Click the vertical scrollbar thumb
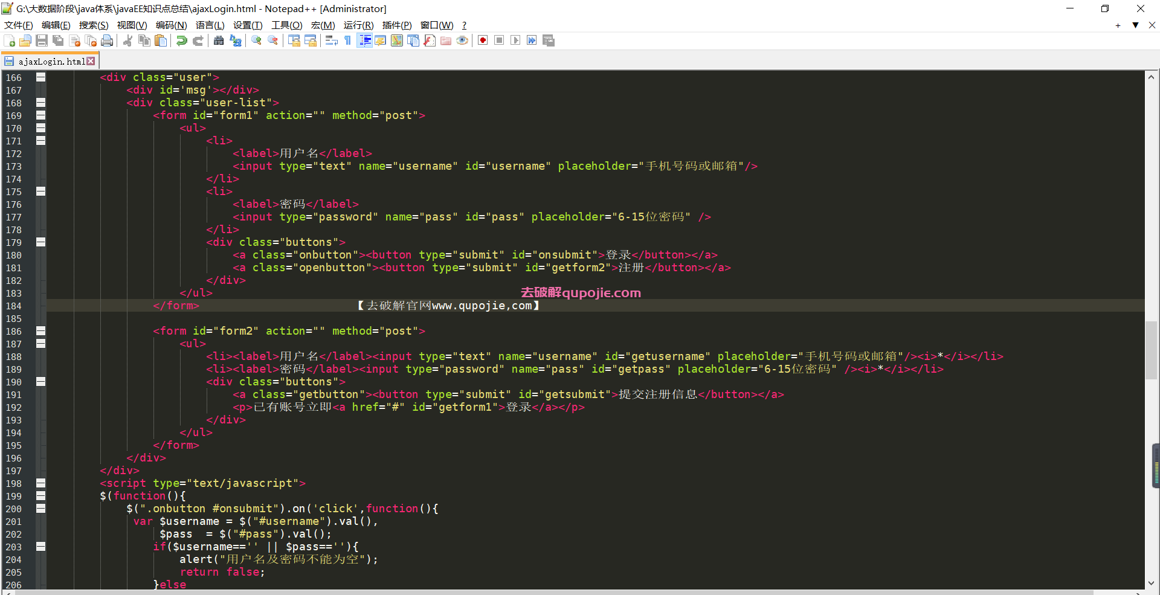Viewport: 1160px width, 595px height. [x=1152, y=350]
